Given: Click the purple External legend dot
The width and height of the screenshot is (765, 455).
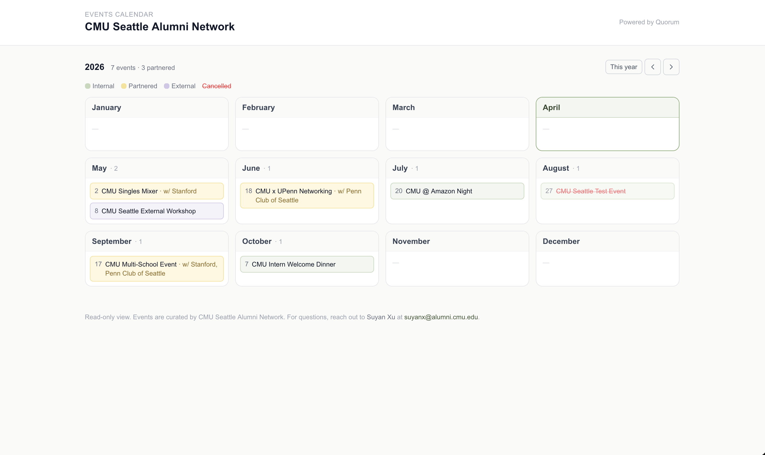Looking at the screenshot, I should pos(167,86).
